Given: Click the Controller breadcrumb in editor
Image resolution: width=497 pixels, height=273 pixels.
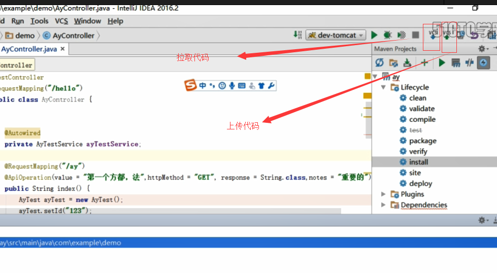Looking at the screenshot, I should click(x=16, y=65).
